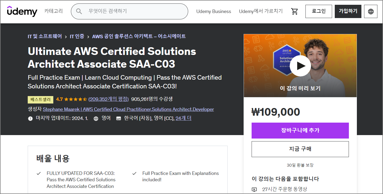Click the 4.7 rating number

[59, 99]
